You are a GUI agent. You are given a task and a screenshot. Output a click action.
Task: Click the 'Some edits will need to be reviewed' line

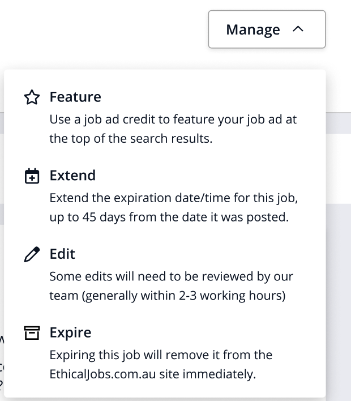pos(171,277)
